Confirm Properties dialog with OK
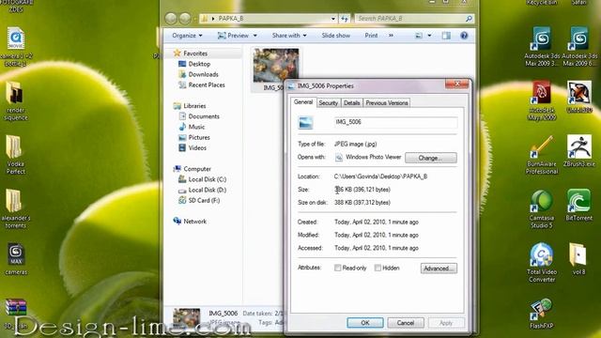The width and height of the screenshot is (601, 338). tap(365, 323)
